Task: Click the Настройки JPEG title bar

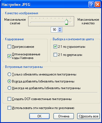Action: (x=44, y=4)
